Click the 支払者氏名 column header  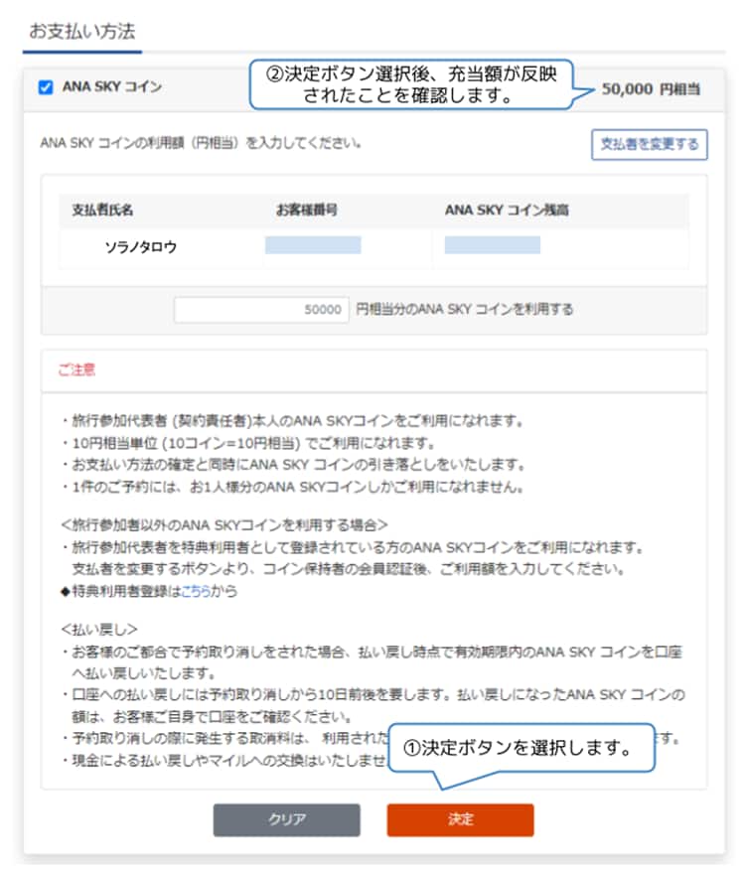(x=102, y=211)
